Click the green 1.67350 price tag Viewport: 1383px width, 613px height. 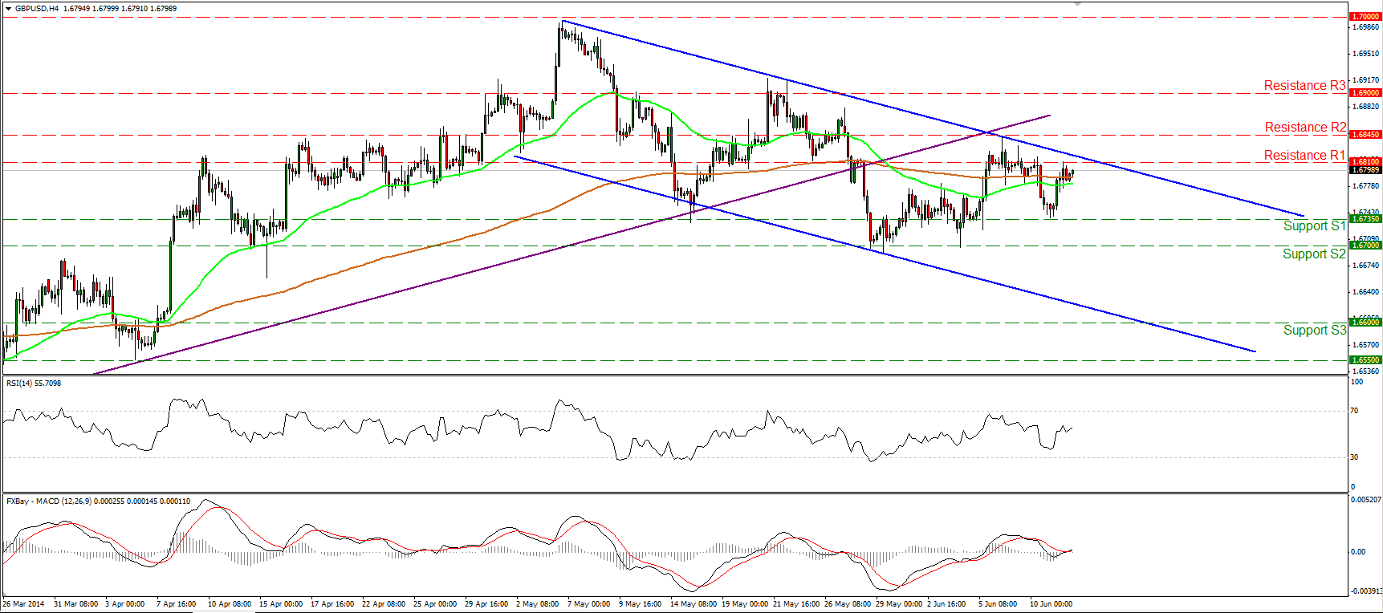(x=1365, y=219)
